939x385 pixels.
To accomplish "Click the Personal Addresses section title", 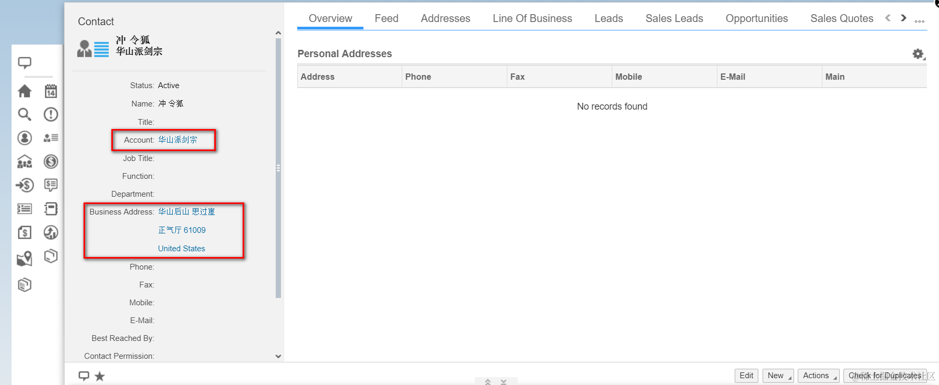I will click(345, 54).
